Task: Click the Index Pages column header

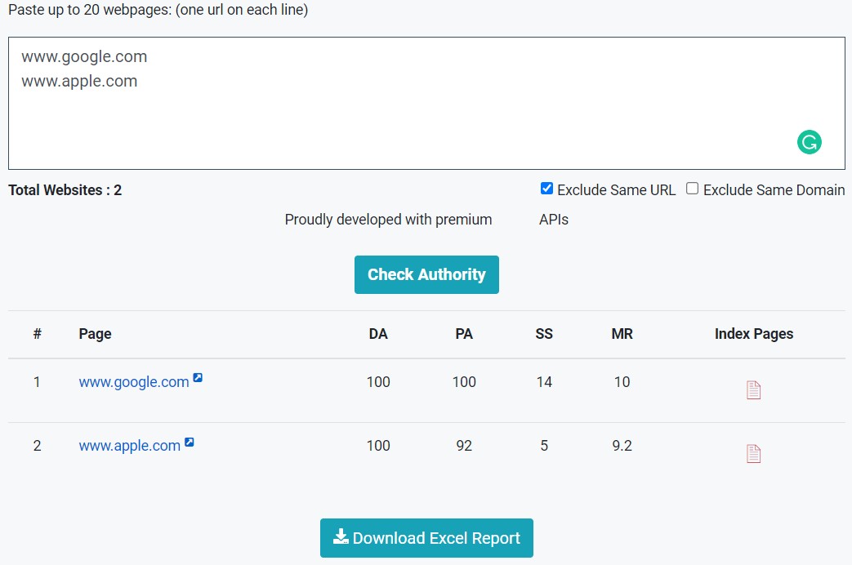Action: pyautogui.click(x=754, y=334)
